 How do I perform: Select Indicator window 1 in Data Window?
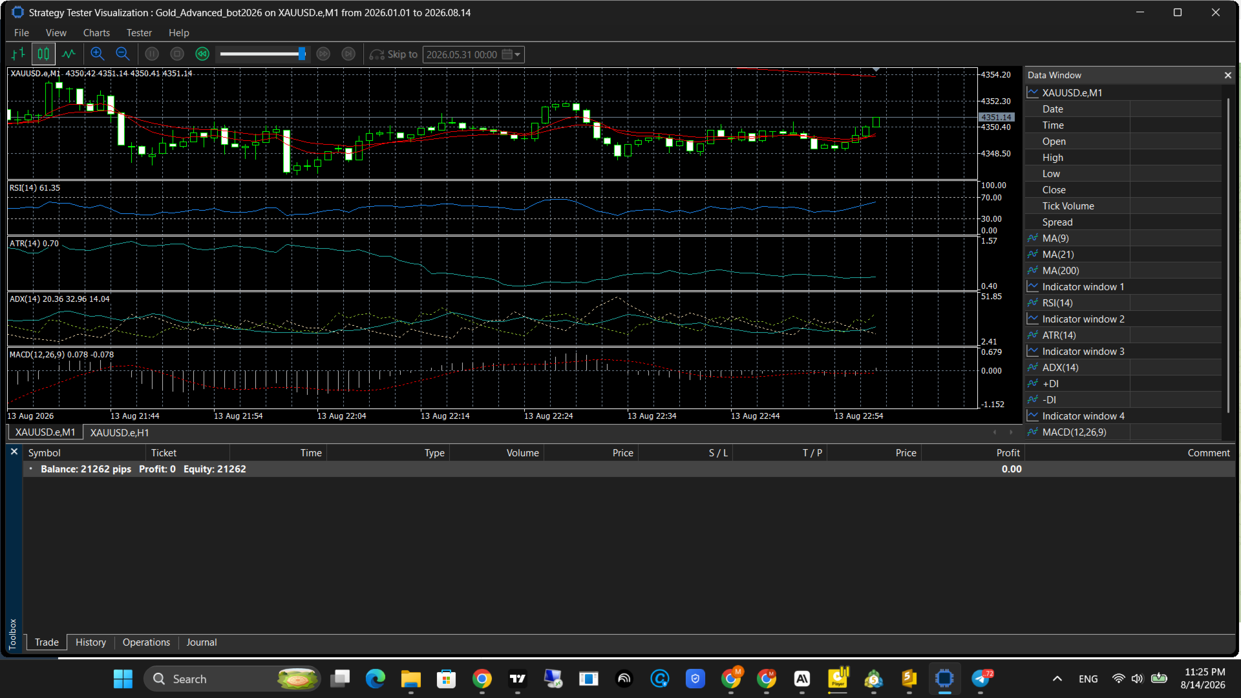(1083, 287)
